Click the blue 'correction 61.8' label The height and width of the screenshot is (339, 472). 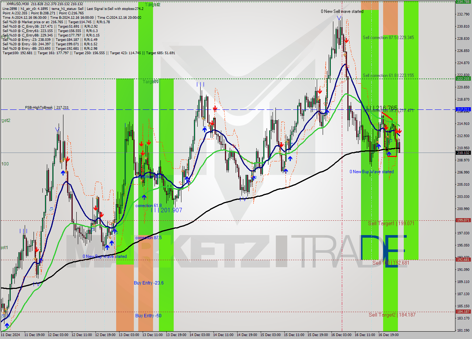tap(149, 205)
